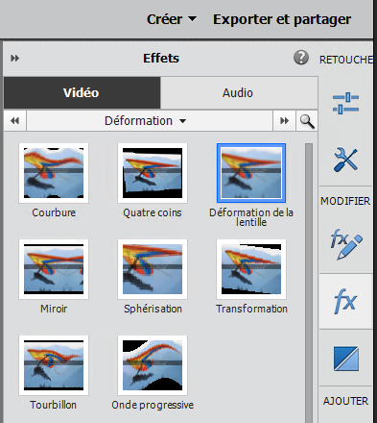
Task: Collapse the Effects panel with double arrow
Action: pos(15,59)
